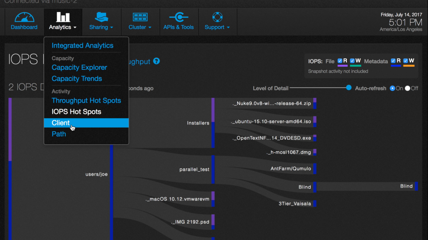Click the APIs & Tools icon
The width and height of the screenshot is (428, 240).
pos(178,17)
